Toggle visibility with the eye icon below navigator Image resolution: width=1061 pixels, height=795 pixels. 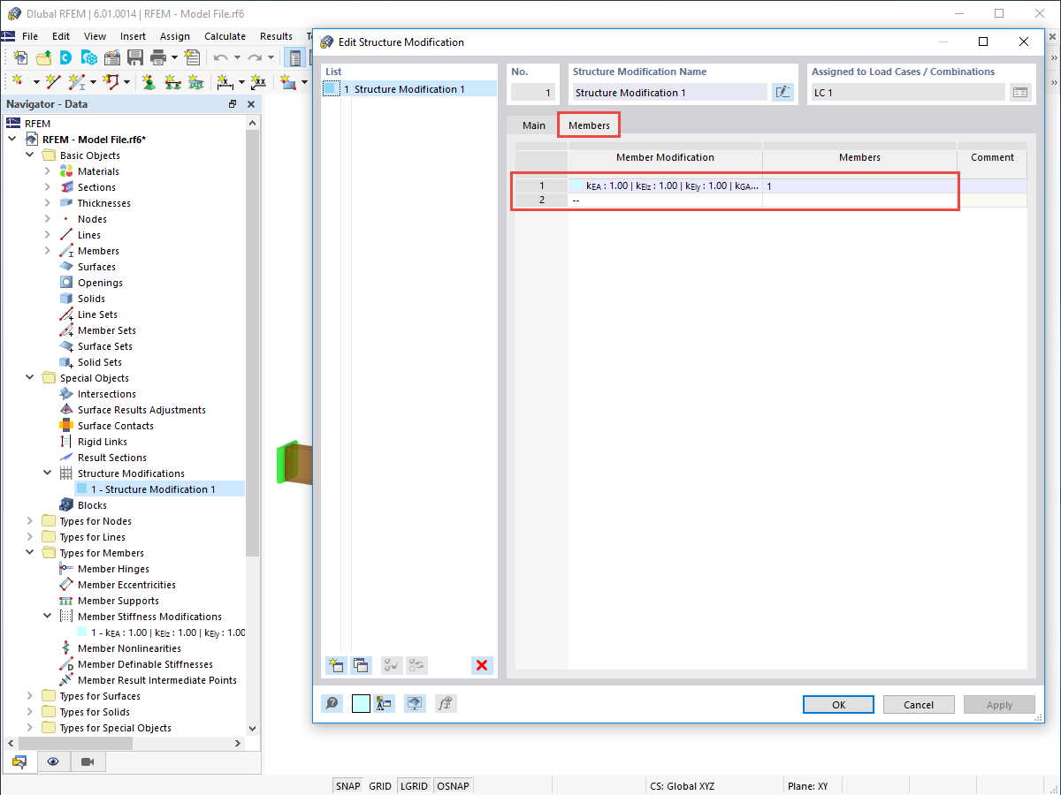(x=53, y=761)
